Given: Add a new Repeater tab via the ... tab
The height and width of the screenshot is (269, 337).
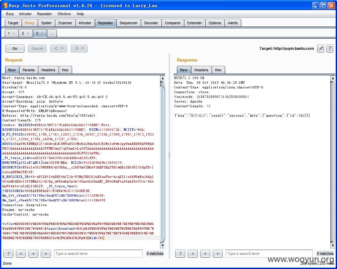Looking at the screenshot, I should pos(52,34).
